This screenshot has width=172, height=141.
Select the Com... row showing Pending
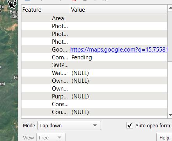point(94,57)
